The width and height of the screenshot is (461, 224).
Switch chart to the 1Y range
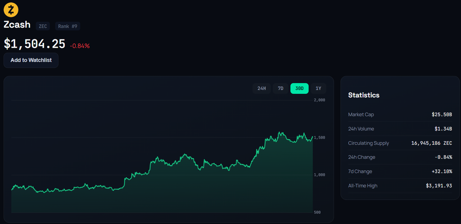(318, 88)
